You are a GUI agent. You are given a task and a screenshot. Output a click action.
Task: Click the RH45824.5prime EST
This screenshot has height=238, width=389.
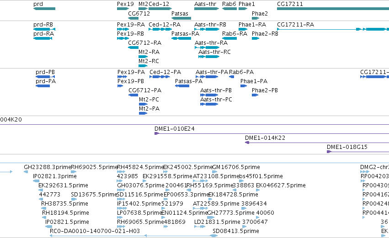(121, 172)
